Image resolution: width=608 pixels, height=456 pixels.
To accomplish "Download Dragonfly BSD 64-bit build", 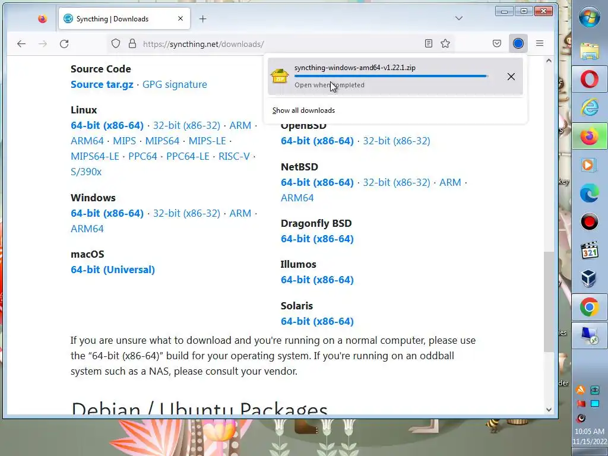I will 317,239.
